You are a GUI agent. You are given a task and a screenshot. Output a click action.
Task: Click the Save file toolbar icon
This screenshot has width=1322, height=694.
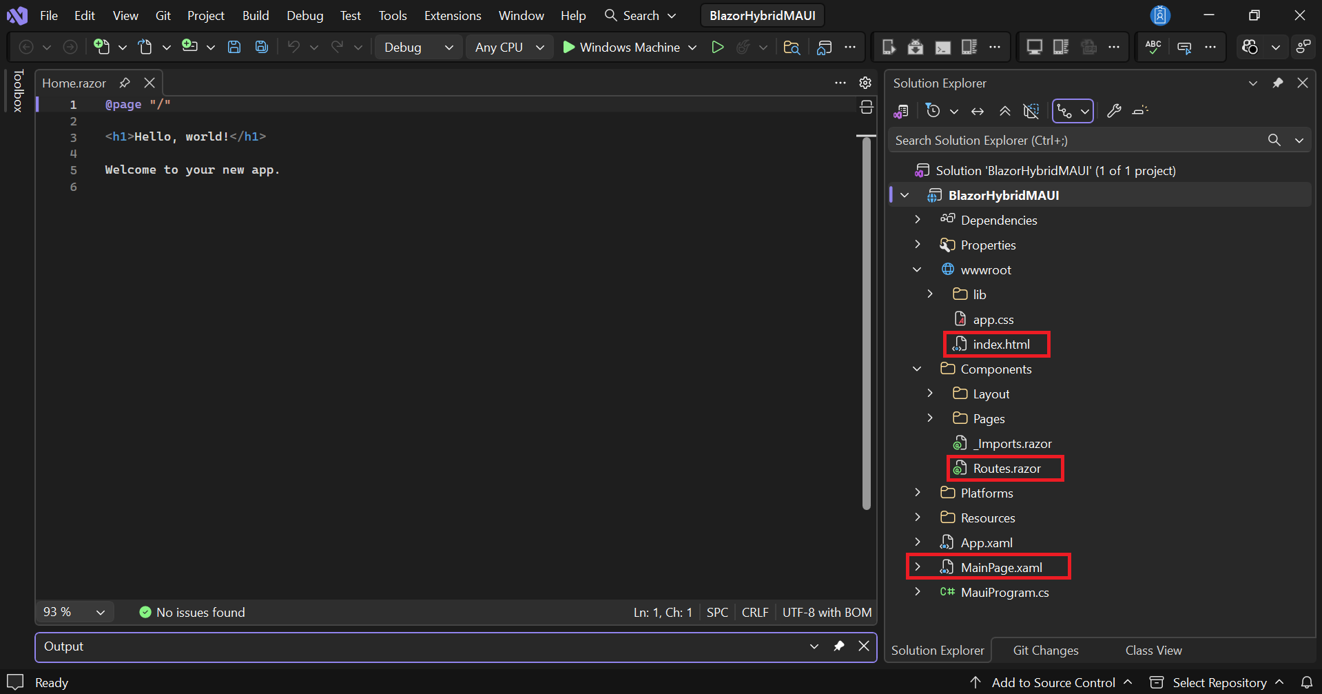click(234, 47)
